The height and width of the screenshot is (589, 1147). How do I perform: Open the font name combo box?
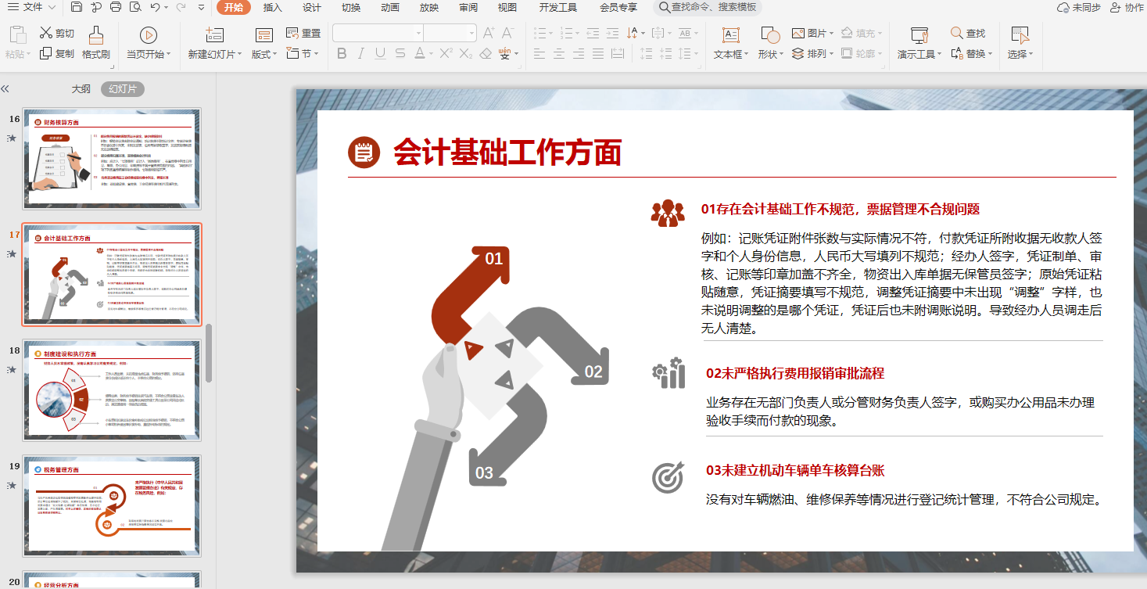pyautogui.click(x=378, y=33)
